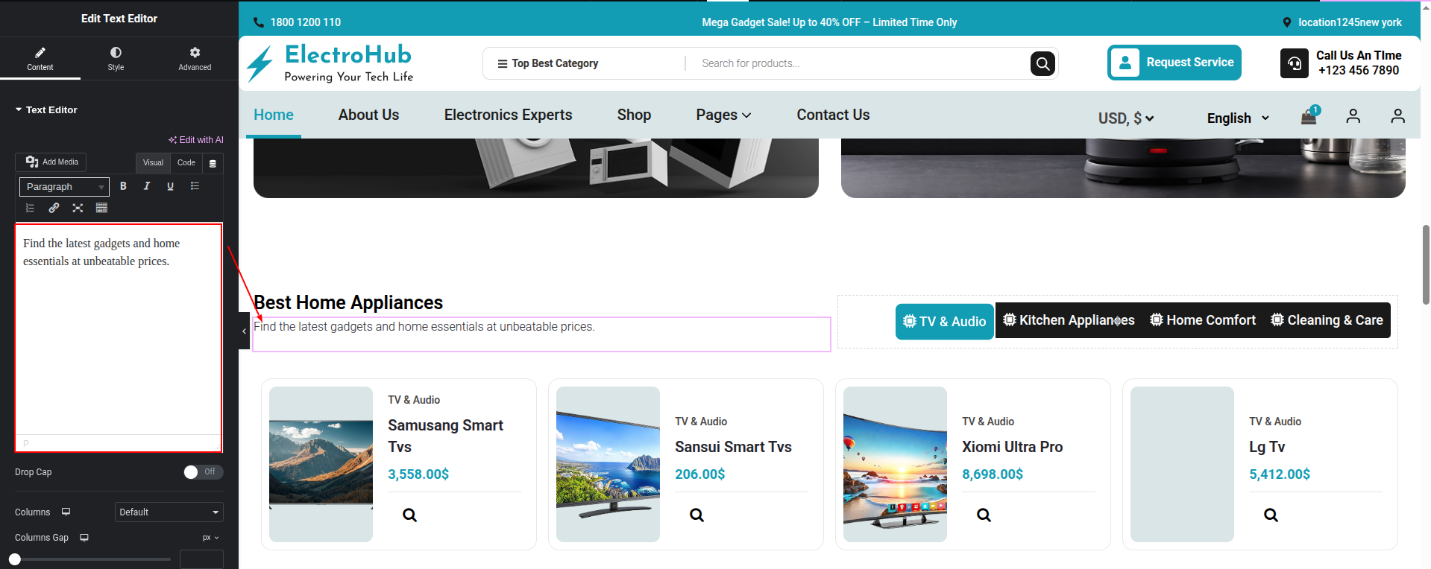1431x569 pixels.
Task: Insert a bulleted list in the editor
Action: pyautogui.click(x=195, y=186)
